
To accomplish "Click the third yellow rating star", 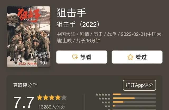I will pyautogui.click(x=52, y=97).
